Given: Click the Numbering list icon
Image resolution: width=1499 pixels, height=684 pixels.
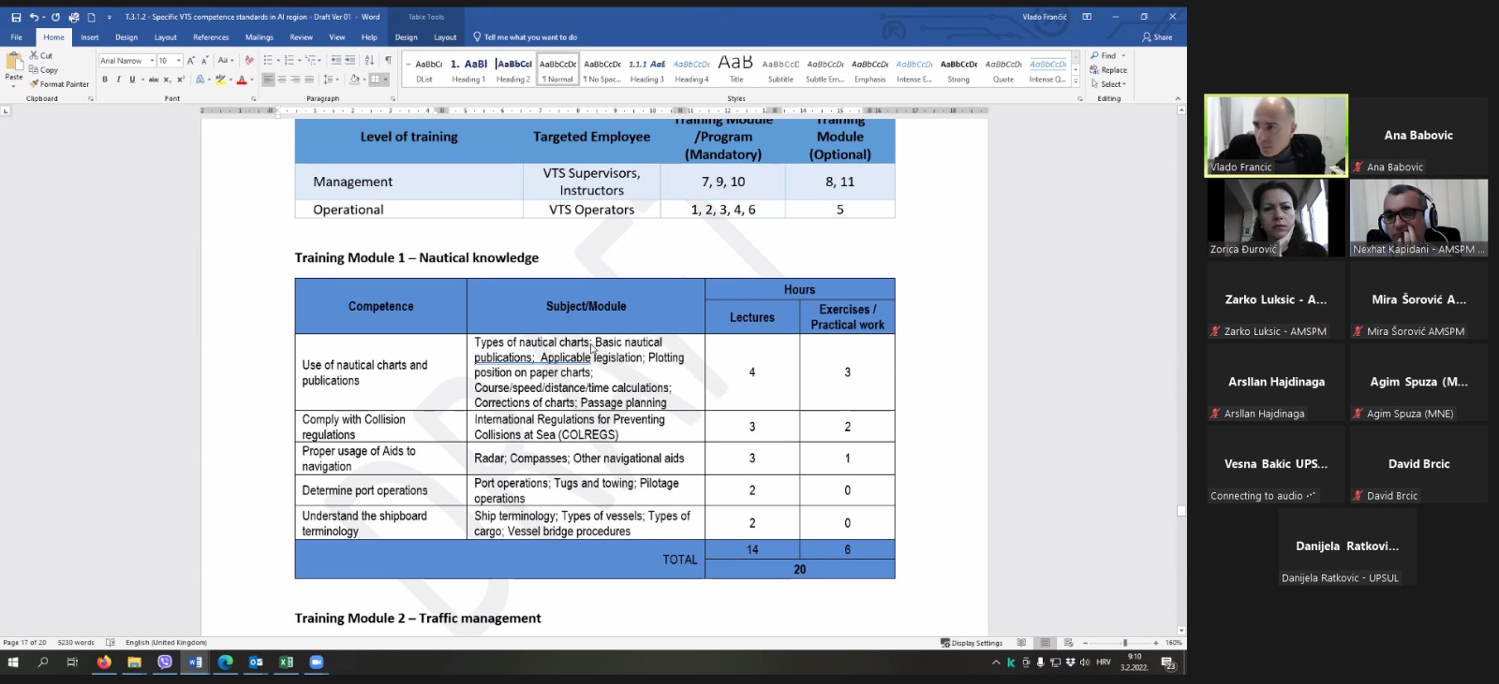Looking at the screenshot, I should coord(289,60).
